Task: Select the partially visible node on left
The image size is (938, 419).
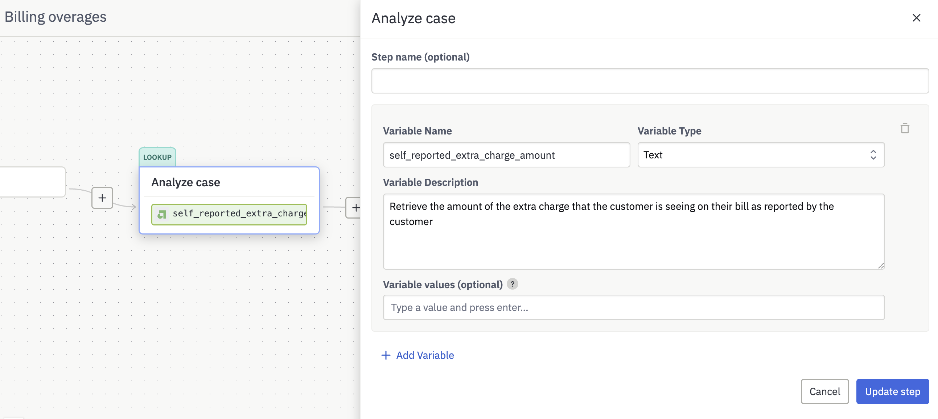Action: [32, 182]
